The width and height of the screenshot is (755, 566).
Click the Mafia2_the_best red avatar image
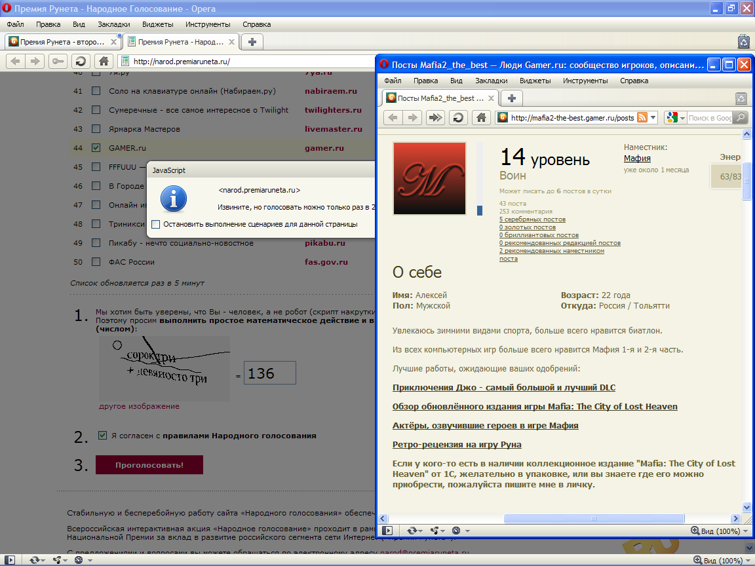coord(429,178)
